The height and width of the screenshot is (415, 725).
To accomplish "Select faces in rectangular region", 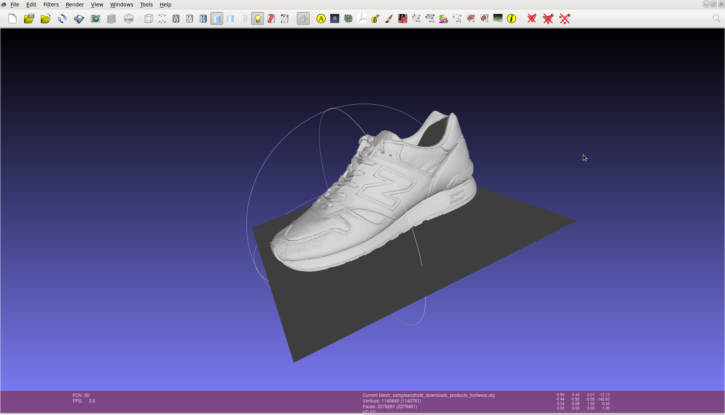I will point(471,19).
